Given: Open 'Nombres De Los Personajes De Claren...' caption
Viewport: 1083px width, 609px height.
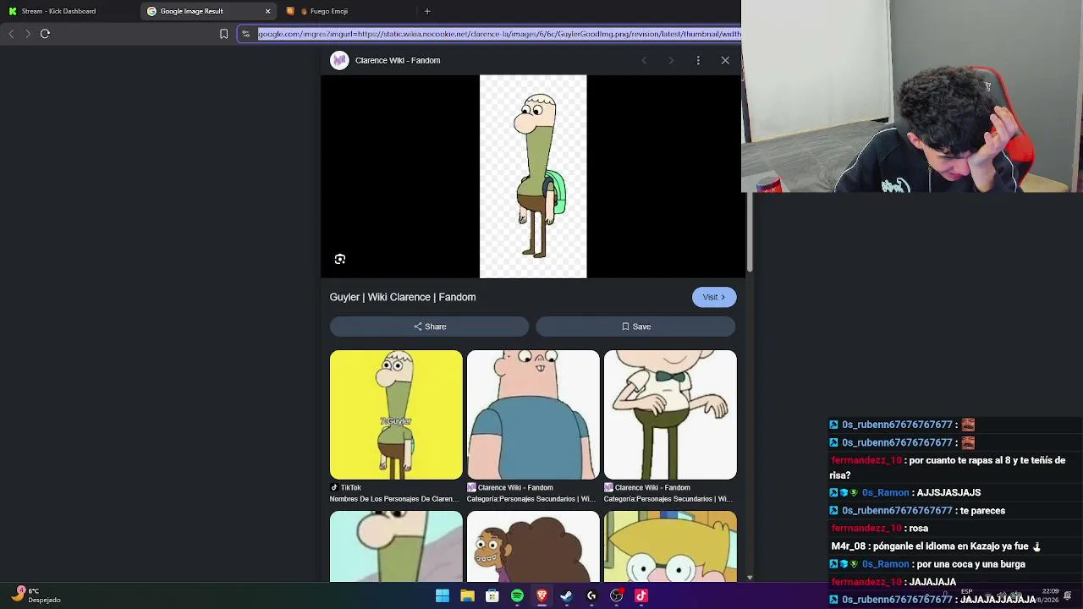Looking at the screenshot, I should click(394, 499).
